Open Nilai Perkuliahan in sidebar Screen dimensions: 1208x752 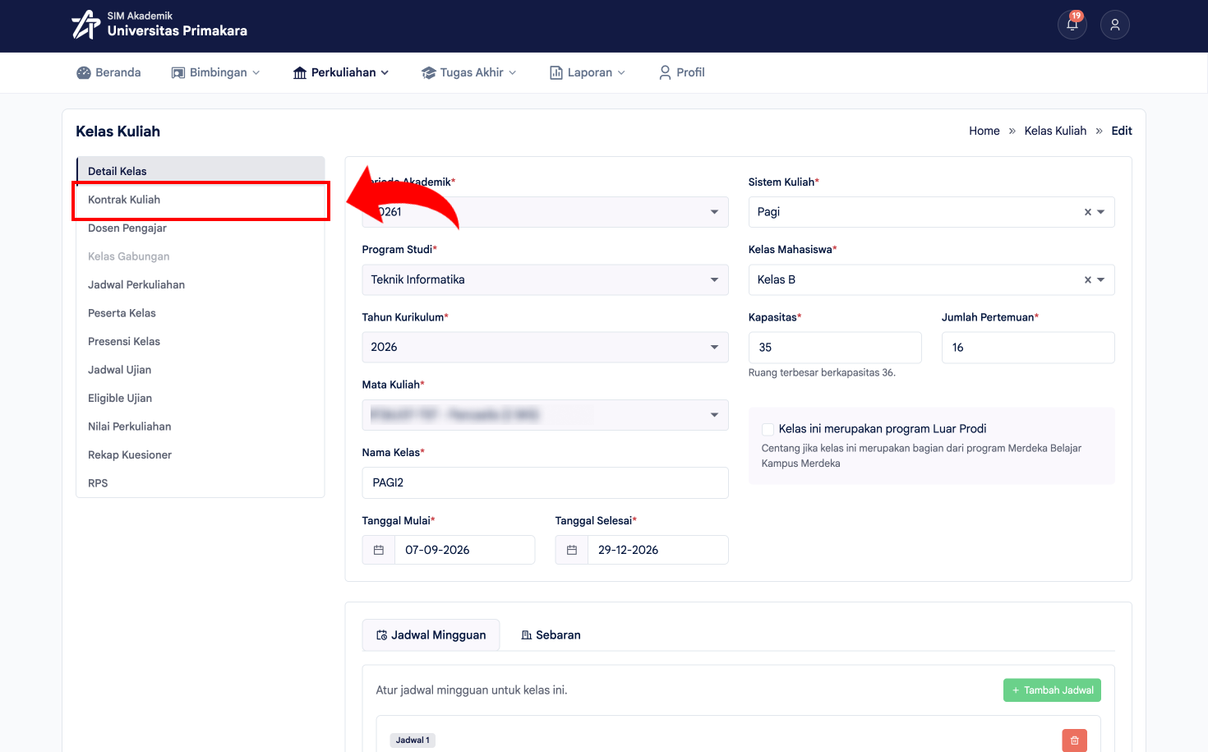point(201,427)
